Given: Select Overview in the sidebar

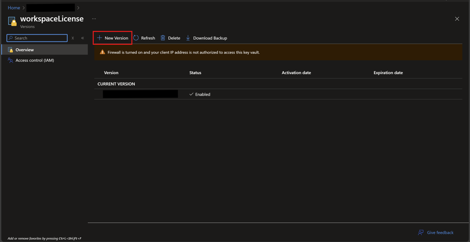Looking at the screenshot, I should click(x=25, y=50).
